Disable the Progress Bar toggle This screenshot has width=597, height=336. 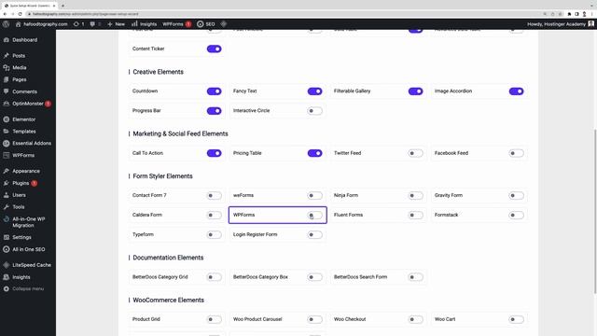tap(214, 111)
